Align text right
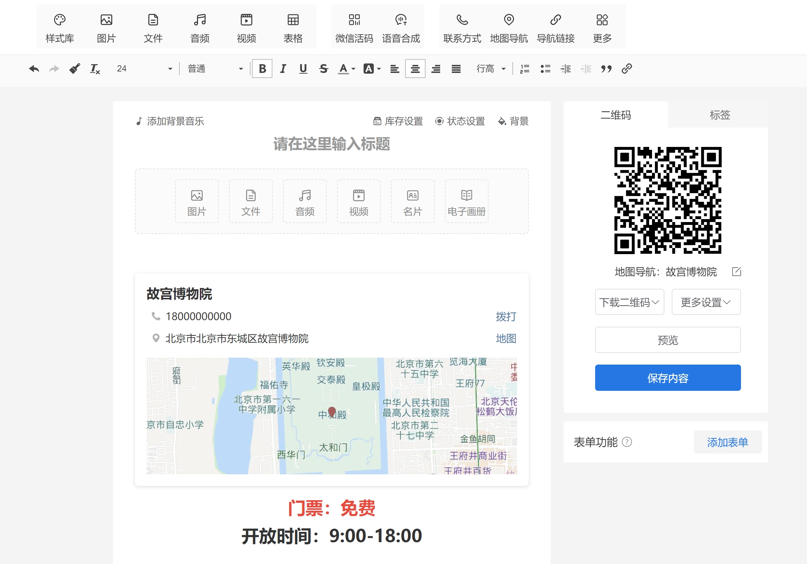807x564 pixels. coord(435,69)
